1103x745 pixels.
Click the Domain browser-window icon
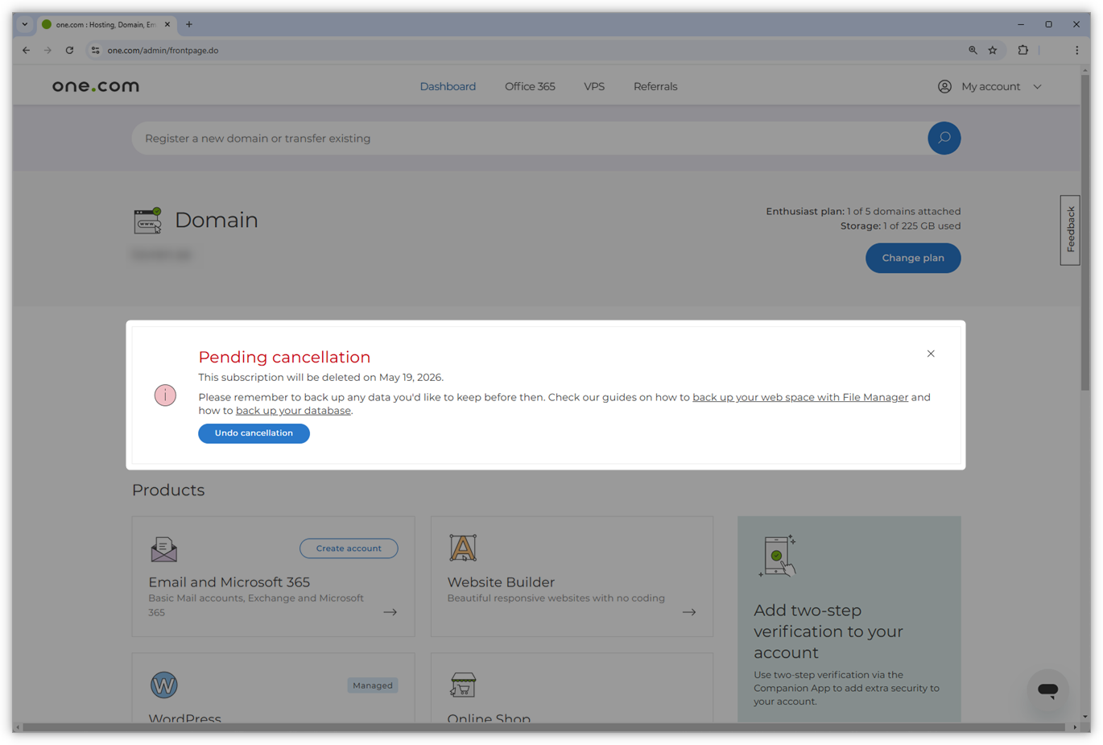[148, 220]
